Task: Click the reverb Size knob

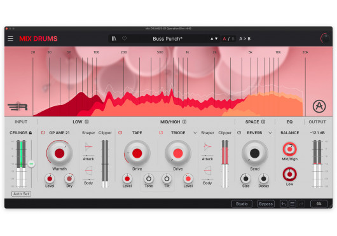Action: pos(245,179)
